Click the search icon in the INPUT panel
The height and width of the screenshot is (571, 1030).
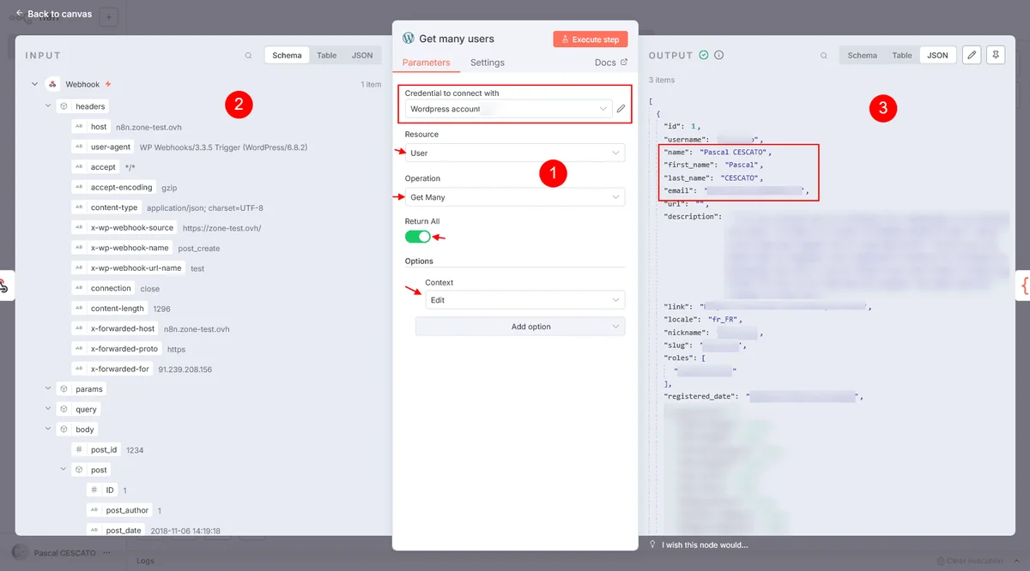click(249, 56)
